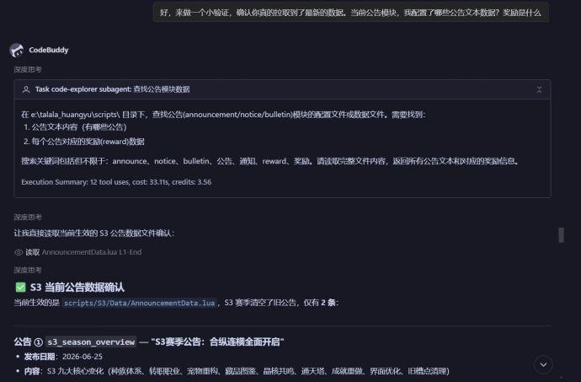Click the green checkmark beside S3 当前公告数据确认
Screen dimensions: 581x382
(20, 287)
